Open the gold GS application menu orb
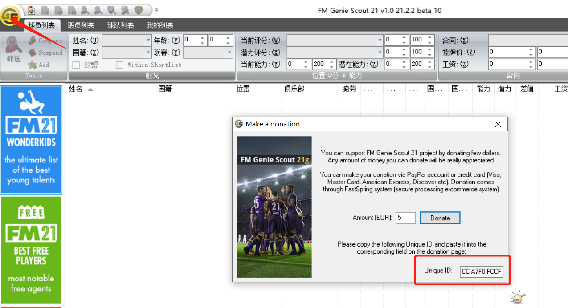The image size is (568, 308). tap(9, 16)
